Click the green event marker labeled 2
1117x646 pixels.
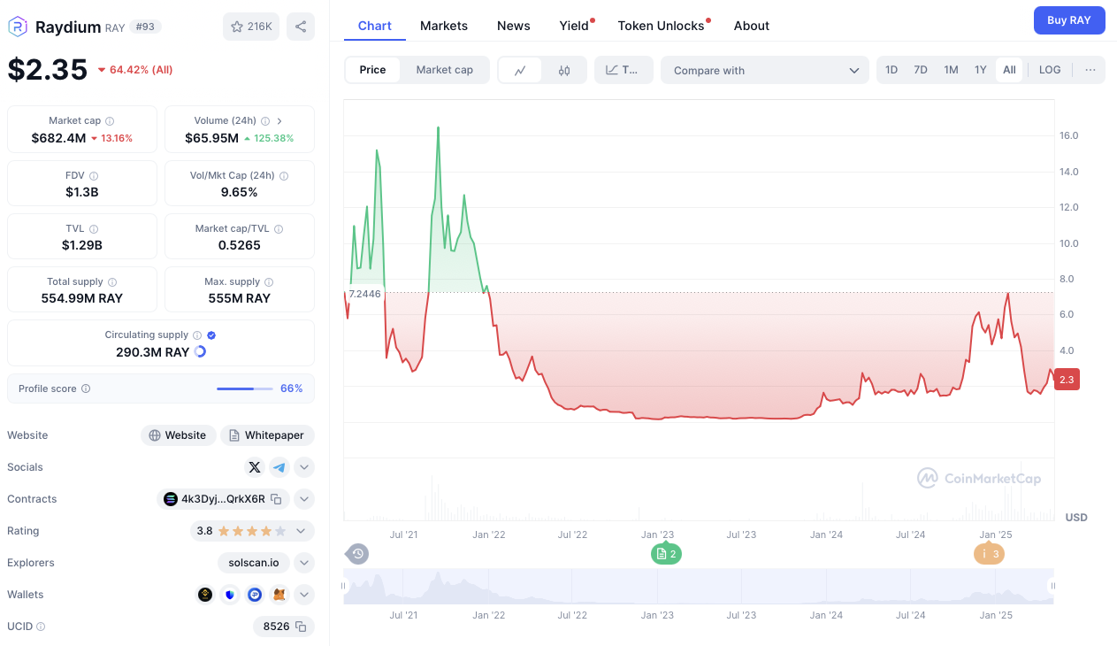[666, 554]
